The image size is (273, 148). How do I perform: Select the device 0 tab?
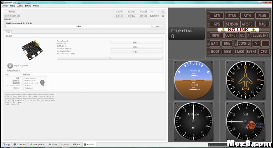(x=8, y=32)
